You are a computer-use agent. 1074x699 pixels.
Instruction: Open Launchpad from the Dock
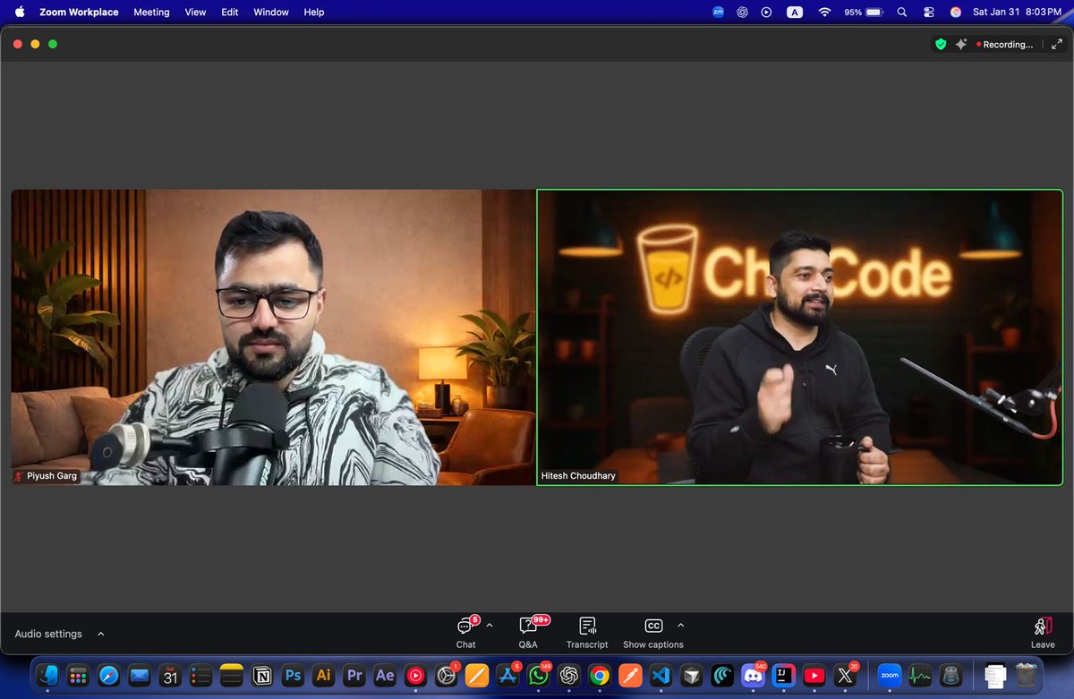click(78, 675)
